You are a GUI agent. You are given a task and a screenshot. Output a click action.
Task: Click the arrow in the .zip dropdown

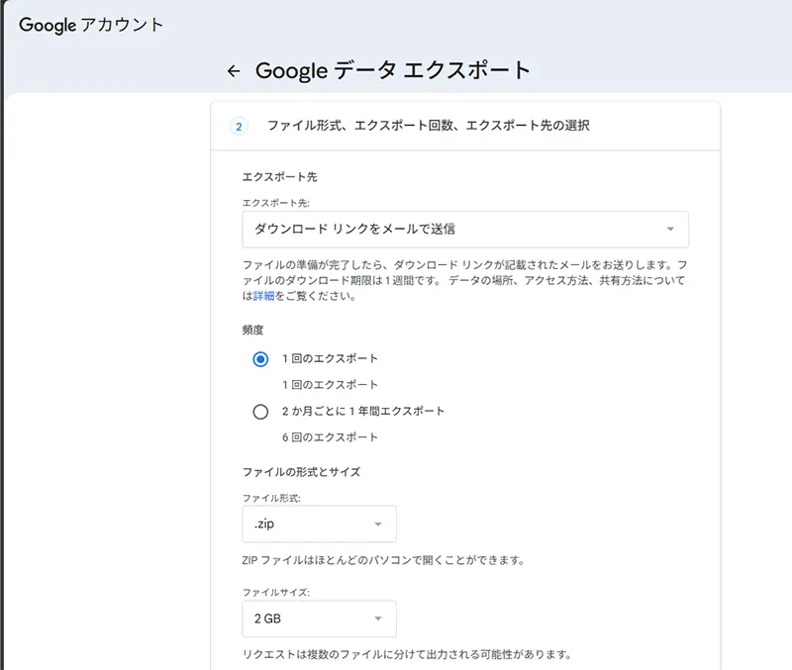(x=378, y=525)
